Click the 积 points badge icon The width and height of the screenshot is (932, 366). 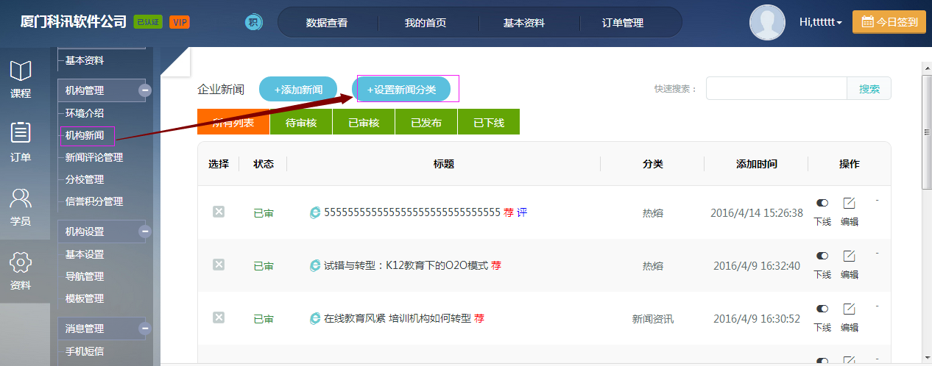pyautogui.click(x=253, y=22)
